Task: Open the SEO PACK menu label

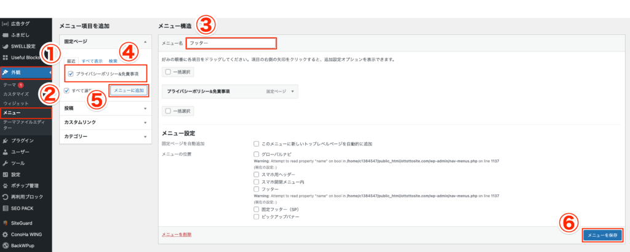Action: [x=22, y=208]
